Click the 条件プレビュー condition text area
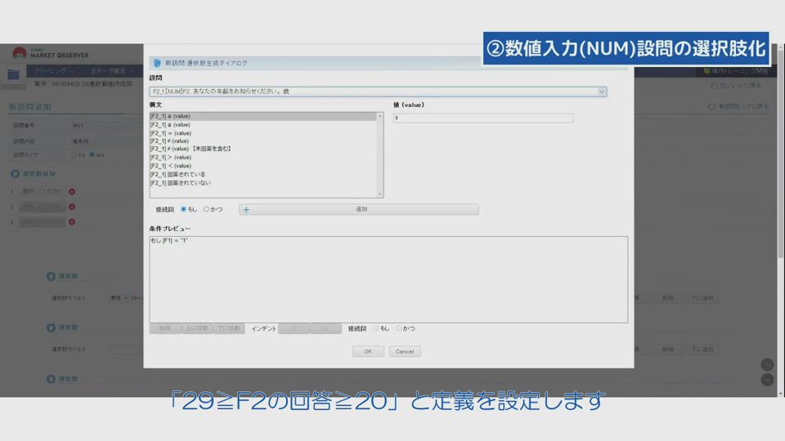Viewport: 785px width, 441px height. pos(388,279)
